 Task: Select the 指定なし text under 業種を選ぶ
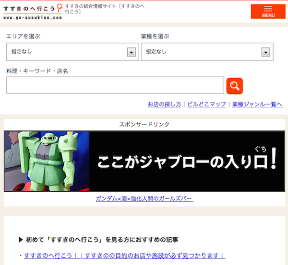[x=156, y=52]
